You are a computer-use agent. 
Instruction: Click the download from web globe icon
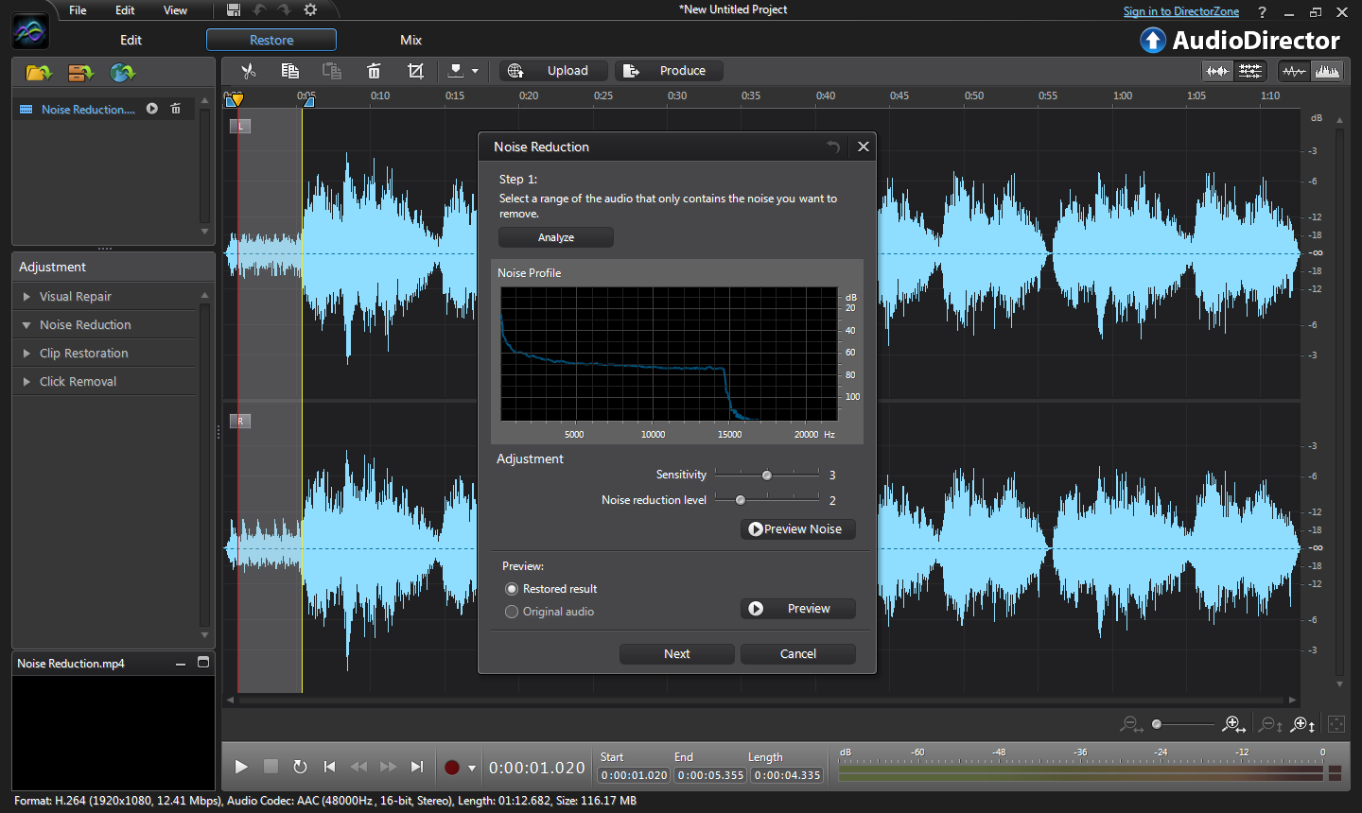[x=122, y=73]
